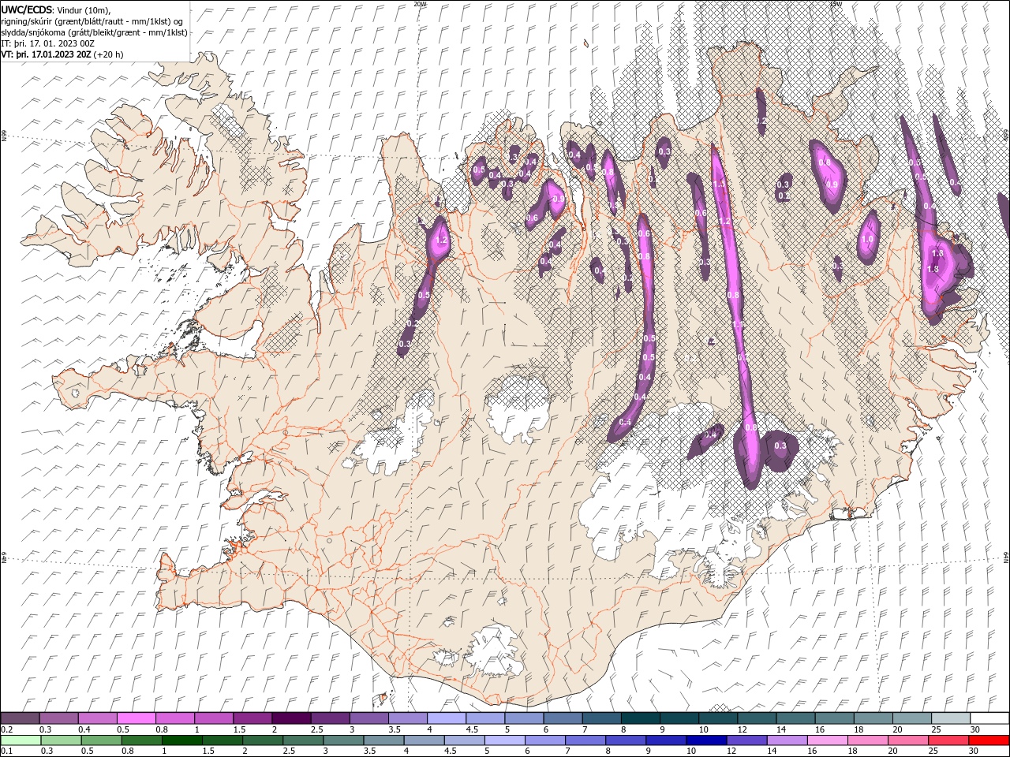Select the white 30 swatch at the end of the top legend row

pyautogui.click(x=989, y=718)
